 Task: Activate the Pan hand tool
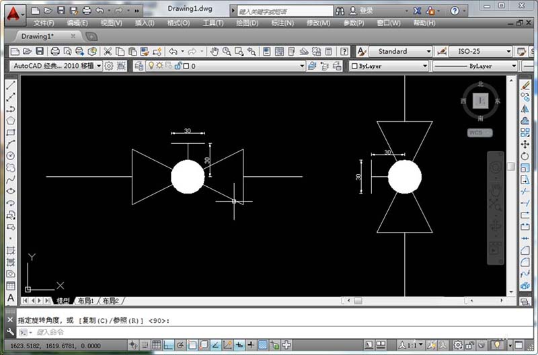tap(215, 52)
